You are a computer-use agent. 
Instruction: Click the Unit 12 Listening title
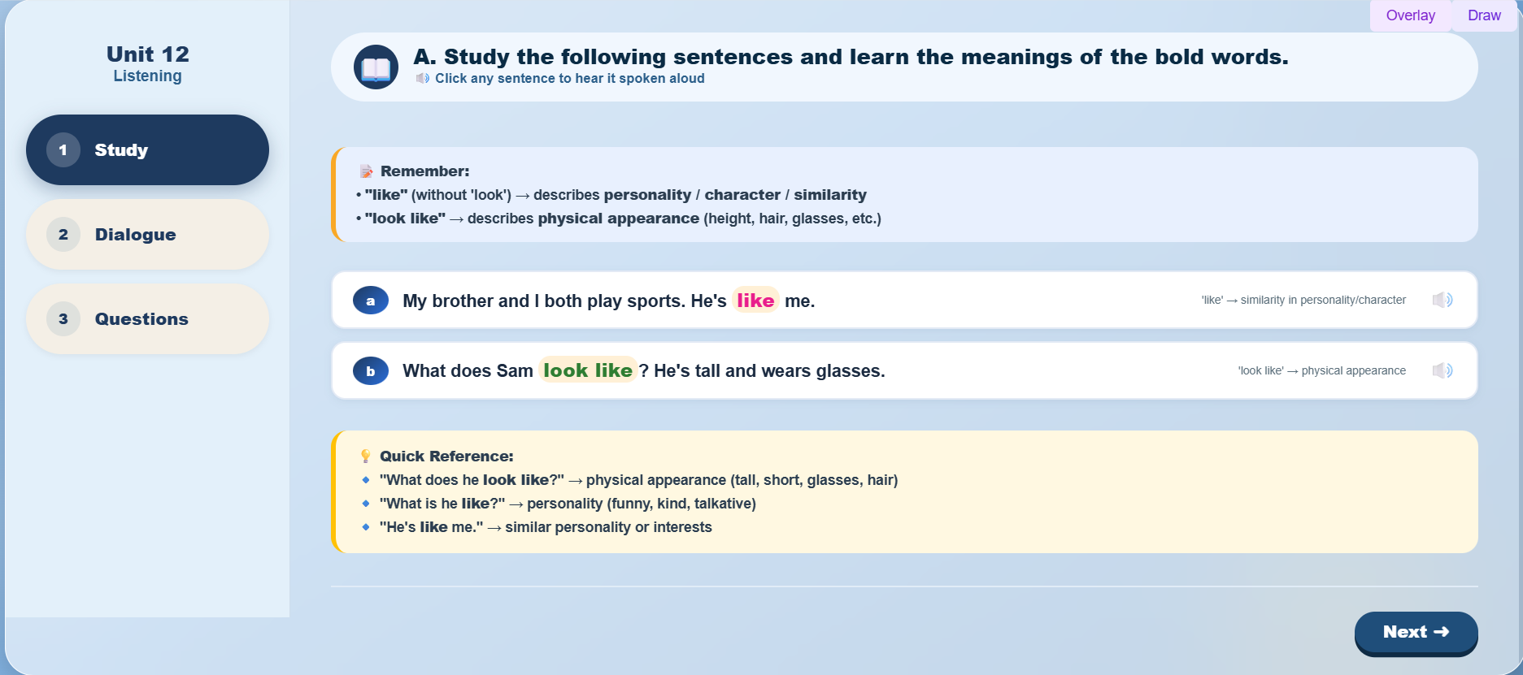tap(147, 63)
